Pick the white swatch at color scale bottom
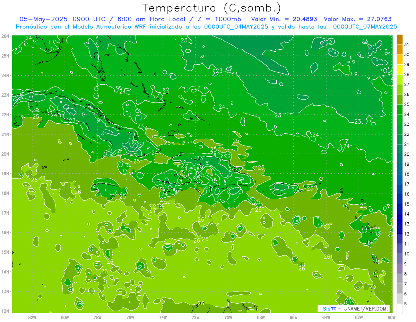Image resolution: width=416 pixels, height=322 pixels. pos(400,309)
